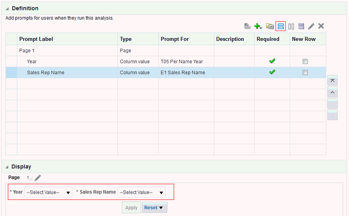The image size is (349, 216).
Task: Collapse the Definition section
Action: [7, 9]
